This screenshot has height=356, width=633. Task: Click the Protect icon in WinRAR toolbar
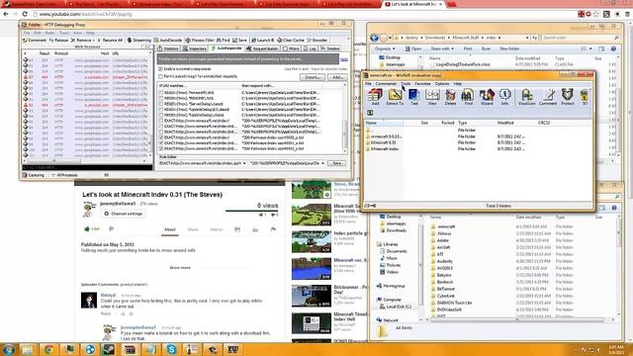(x=567, y=97)
